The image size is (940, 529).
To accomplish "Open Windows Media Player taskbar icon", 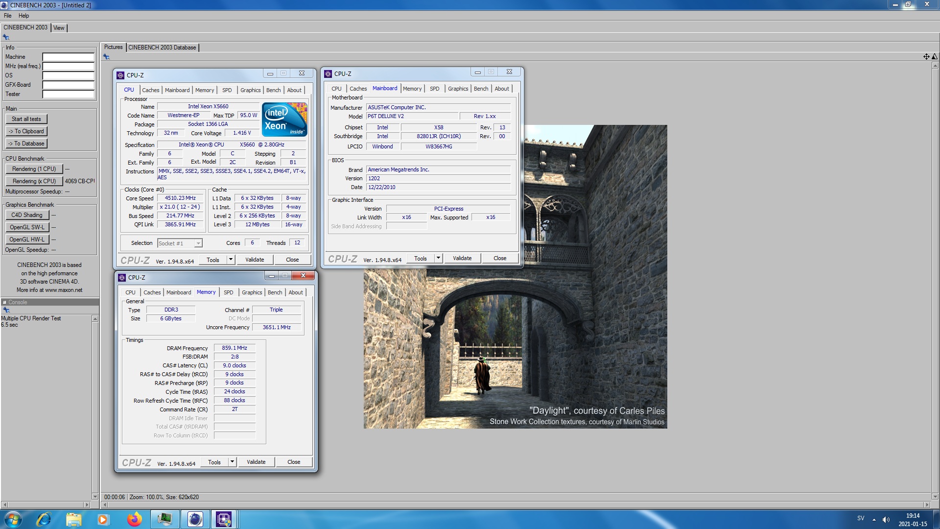I will pos(103,519).
